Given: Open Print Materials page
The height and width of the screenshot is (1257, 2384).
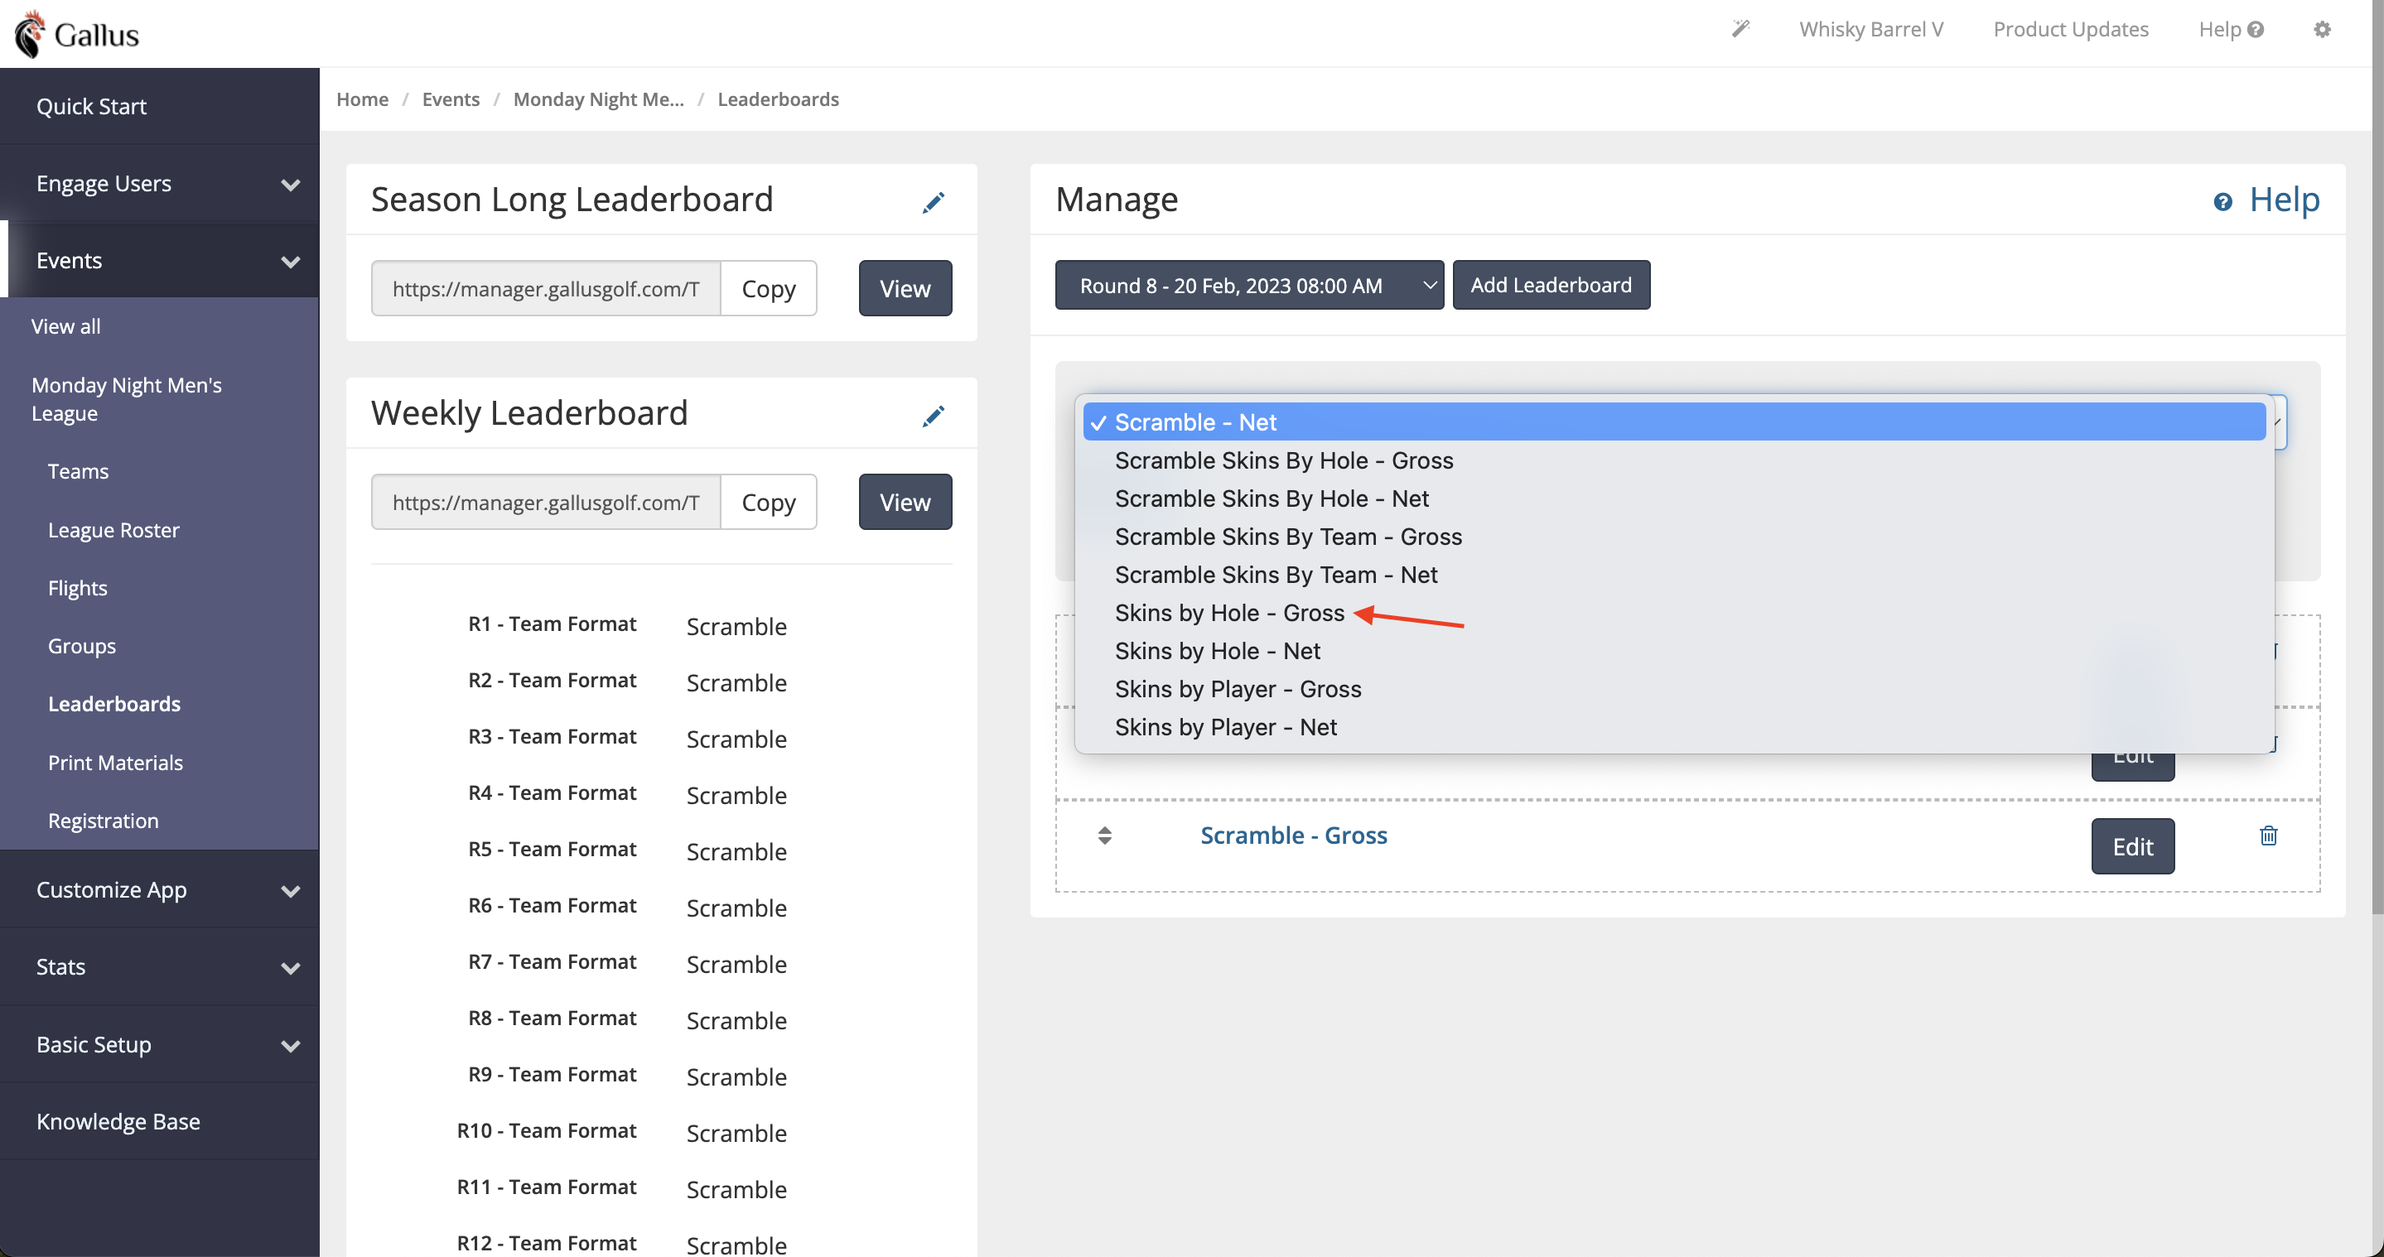Looking at the screenshot, I should (115, 763).
